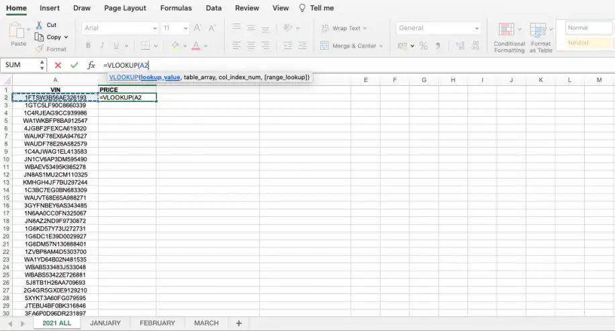Click the Name Box showing SUM

click(19, 65)
